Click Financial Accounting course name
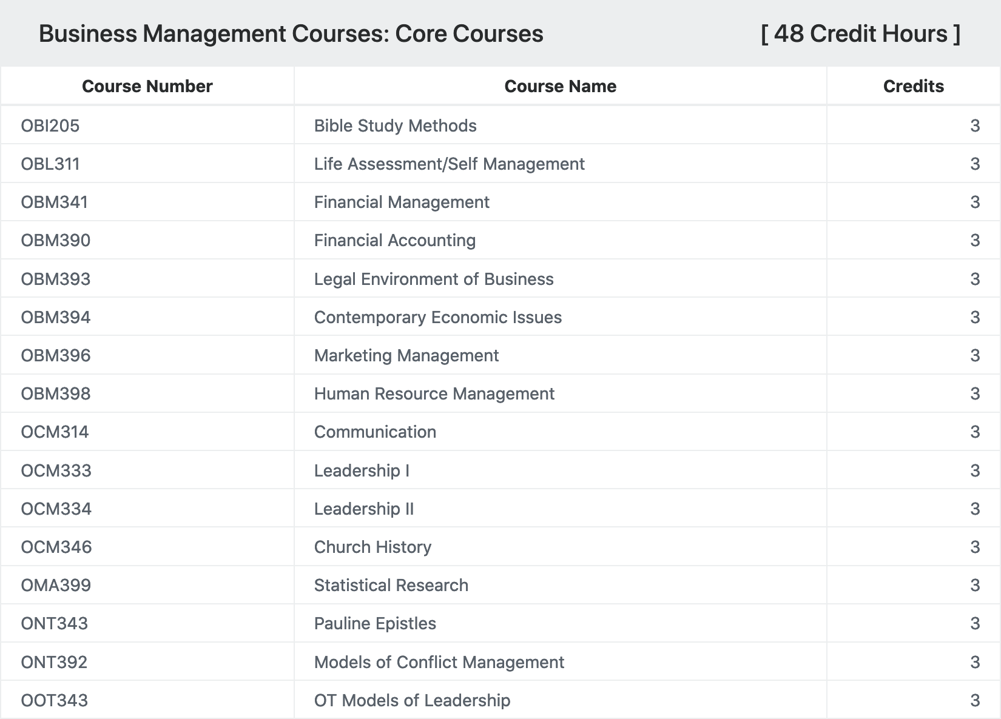1001x719 pixels. coord(394,240)
